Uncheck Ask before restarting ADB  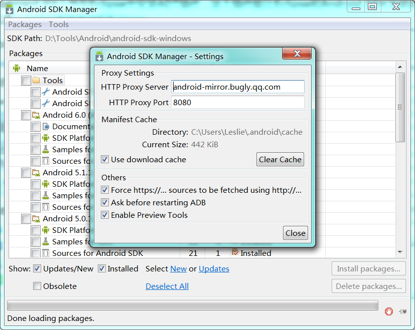click(x=105, y=202)
